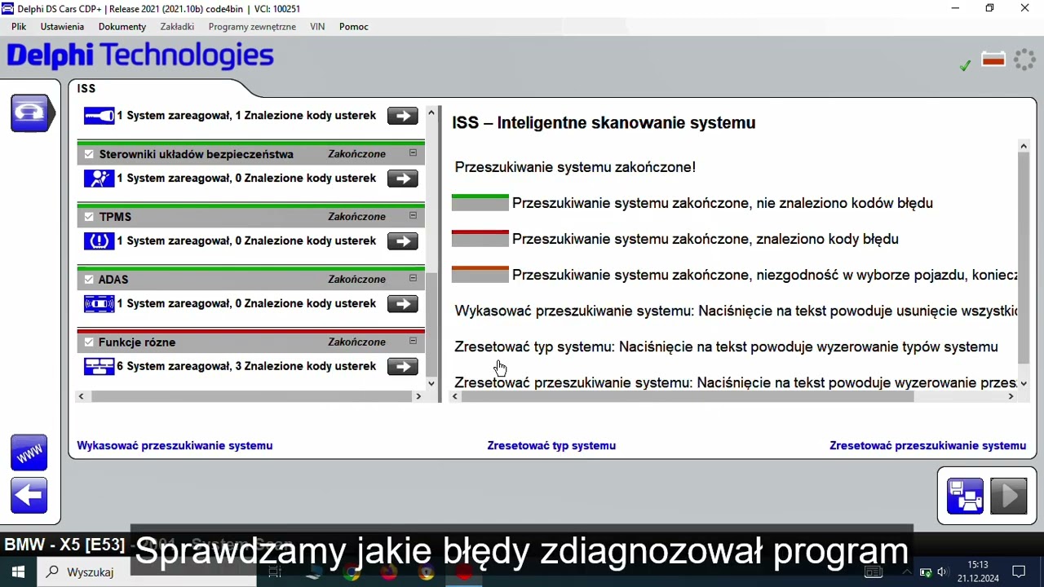Viewport: 1044px width, 587px height.
Task: Open arrow for top row 1 Znalezione kody usterek
Action: pos(402,116)
